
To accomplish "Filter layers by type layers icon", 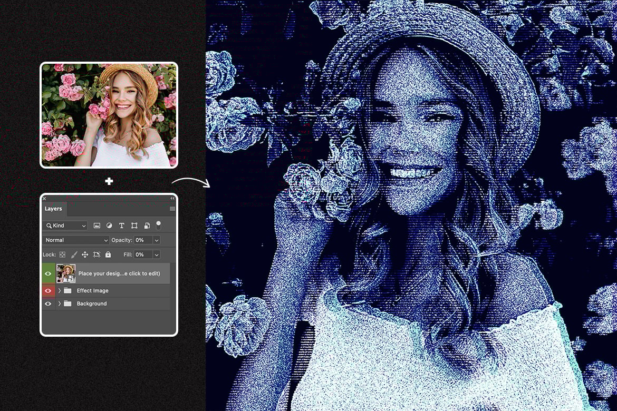I will (122, 226).
